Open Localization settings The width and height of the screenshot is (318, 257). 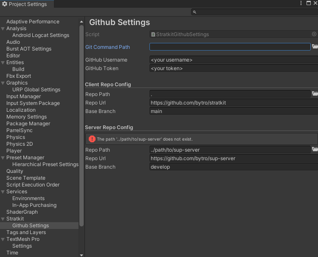click(21, 110)
